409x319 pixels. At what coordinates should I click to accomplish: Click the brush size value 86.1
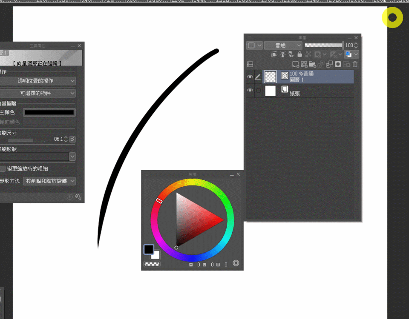[x=58, y=139]
